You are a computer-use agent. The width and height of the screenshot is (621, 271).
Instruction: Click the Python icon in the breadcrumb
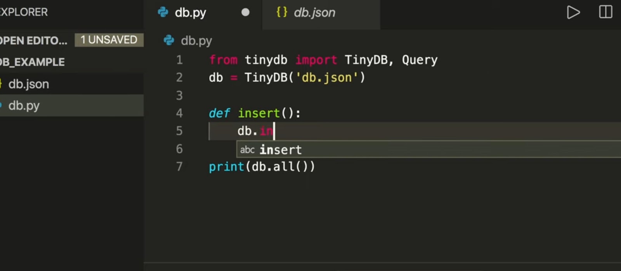click(169, 40)
